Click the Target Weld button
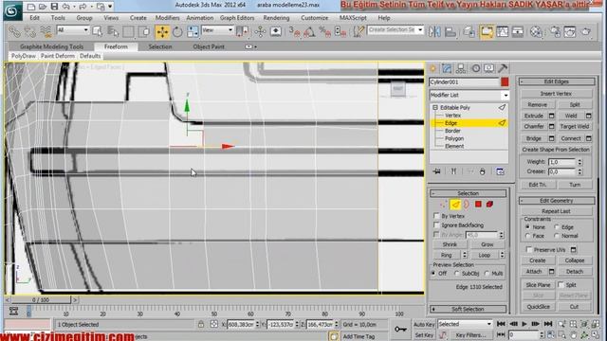This screenshot has width=607, height=341. [x=575, y=126]
